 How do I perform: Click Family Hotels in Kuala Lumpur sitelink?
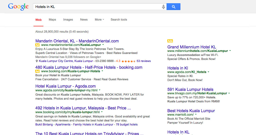point(93,124)
